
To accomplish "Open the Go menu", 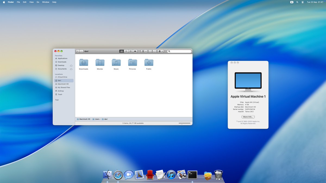I will click(x=38, y=2).
